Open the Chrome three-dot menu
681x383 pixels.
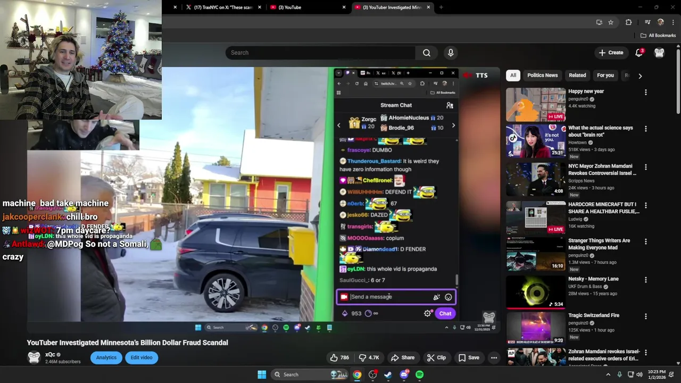point(673,22)
